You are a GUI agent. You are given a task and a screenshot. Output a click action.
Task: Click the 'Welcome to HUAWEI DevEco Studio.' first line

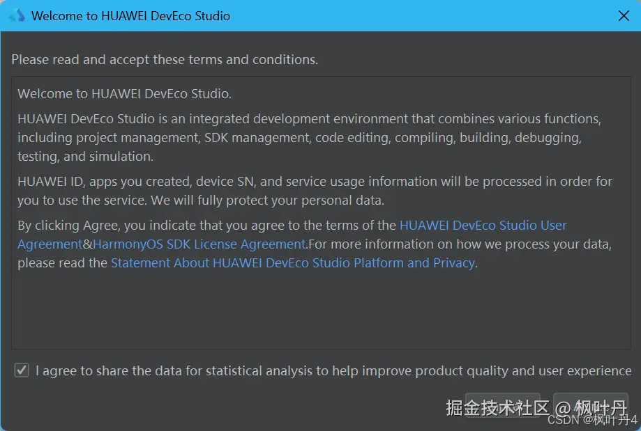coord(124,94)
